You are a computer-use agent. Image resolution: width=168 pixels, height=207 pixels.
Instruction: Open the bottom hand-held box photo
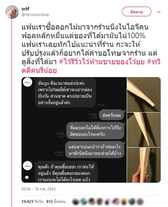[x=144, y=165]
